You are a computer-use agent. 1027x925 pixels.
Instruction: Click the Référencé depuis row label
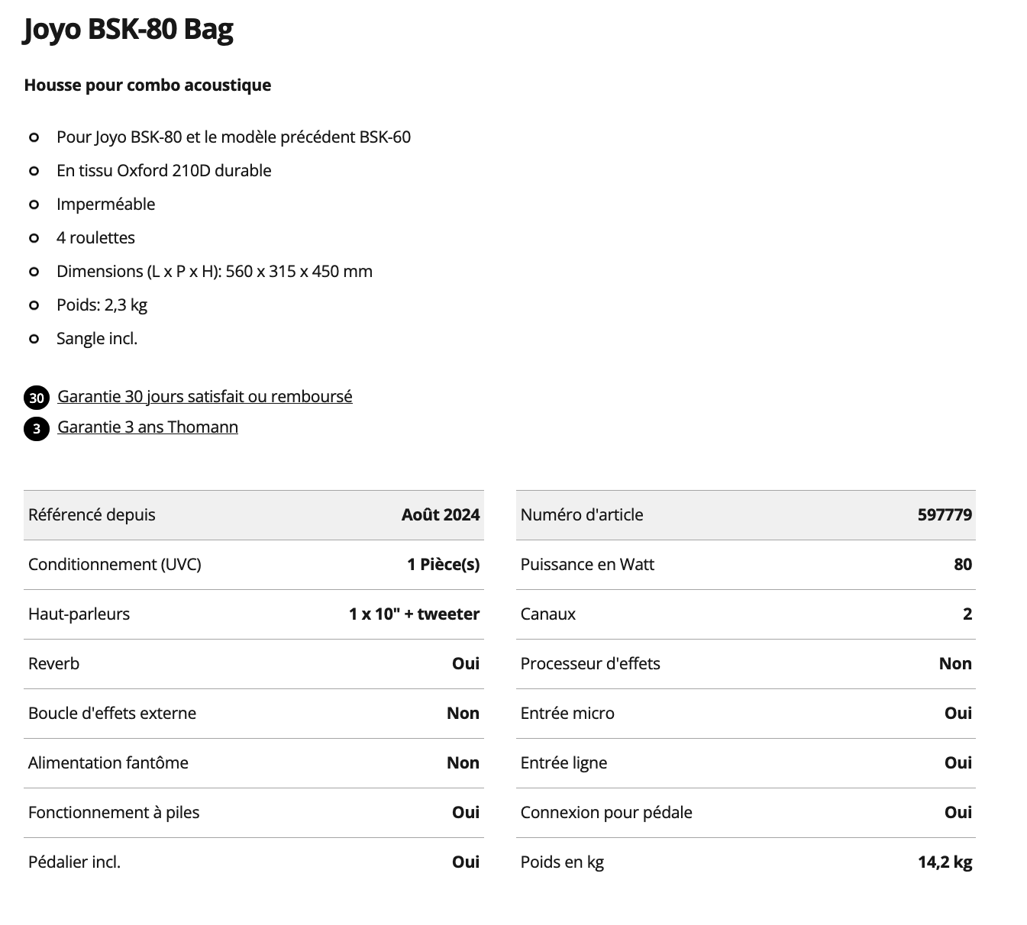coord(92,515)
